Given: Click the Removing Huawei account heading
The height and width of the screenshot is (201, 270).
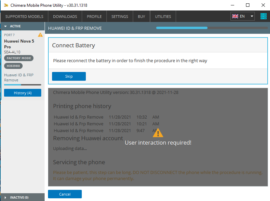Looking at the screenshot, I should 88,138.
